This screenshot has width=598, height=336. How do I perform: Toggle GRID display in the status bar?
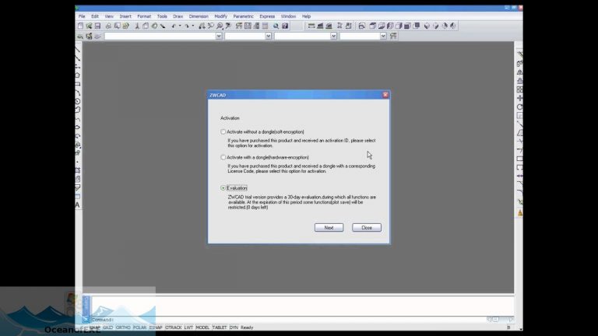108,327
